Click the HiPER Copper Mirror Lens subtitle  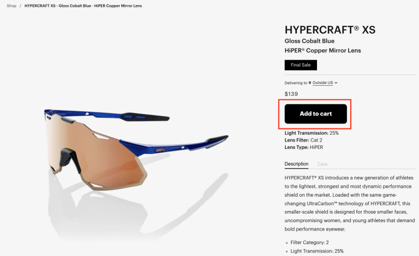pos(323,51)
